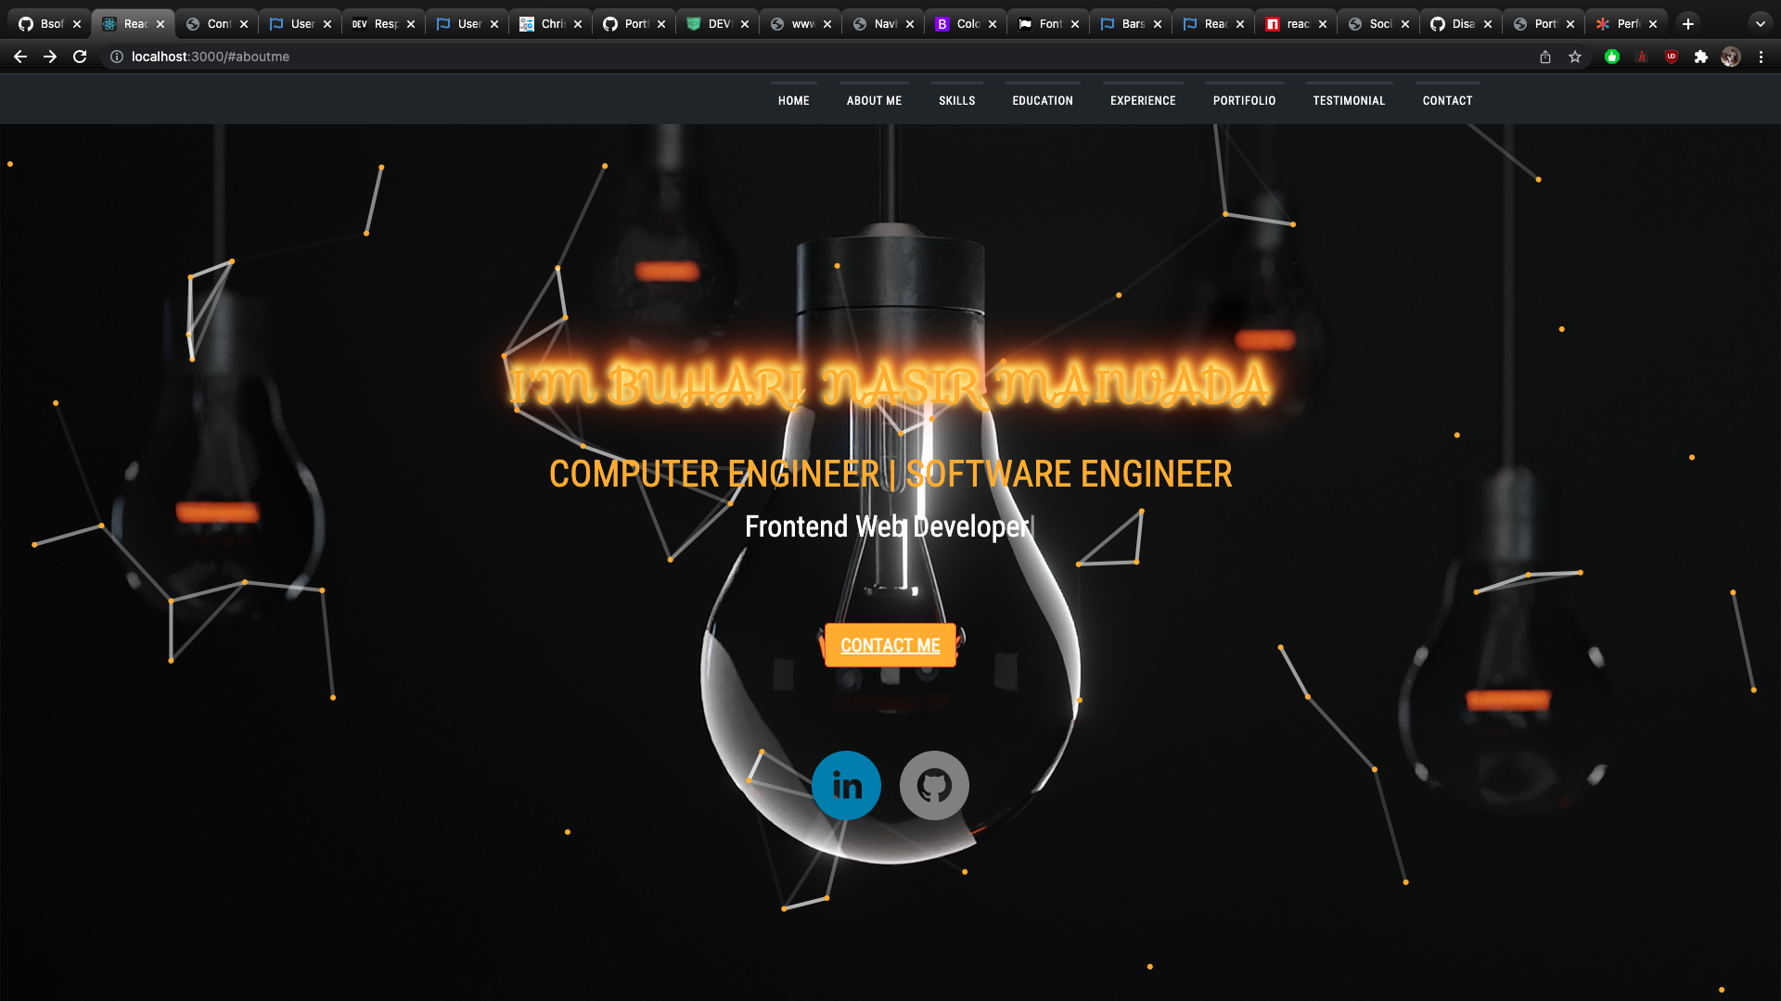
Task: Go to EDUCATION section
Action: click(x=1043, y=100)
